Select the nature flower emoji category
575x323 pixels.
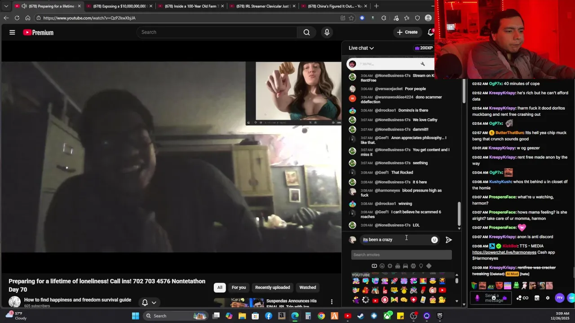click(x=389, y=266)
